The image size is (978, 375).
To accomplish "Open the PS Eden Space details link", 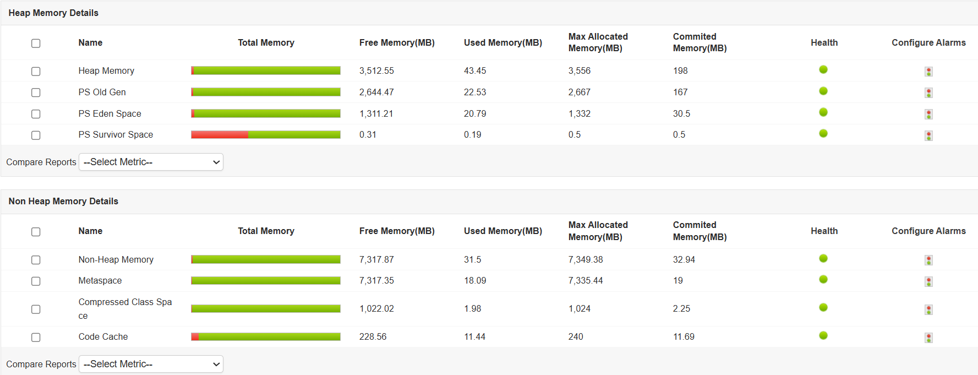I will (x=110, y=113).
